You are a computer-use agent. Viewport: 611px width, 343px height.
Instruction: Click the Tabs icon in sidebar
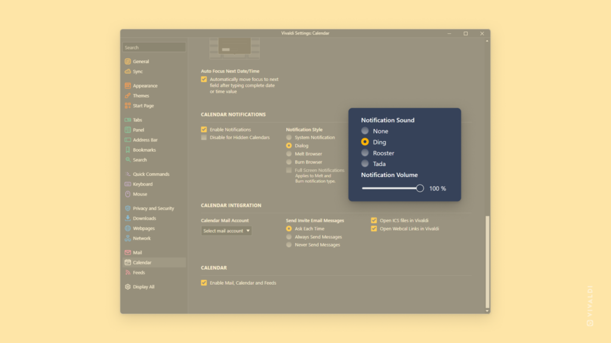[128, 120]
